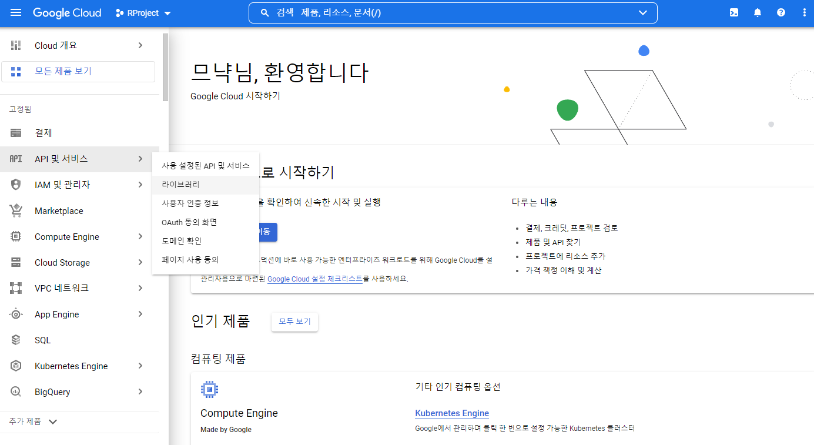Screen dimensions: 814x445
Task: Open the RProject project selector
Action: pyautogui.click(x=144, y=13)
